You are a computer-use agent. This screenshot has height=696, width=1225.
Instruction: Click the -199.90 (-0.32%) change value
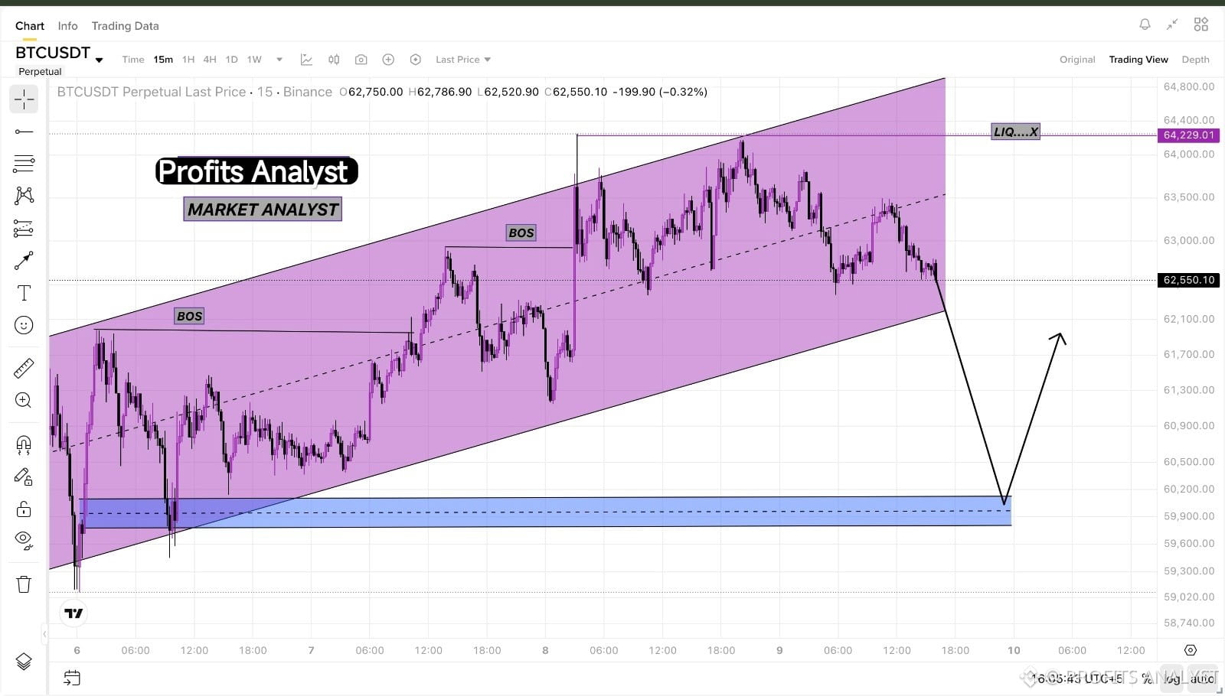click(660, 92)
